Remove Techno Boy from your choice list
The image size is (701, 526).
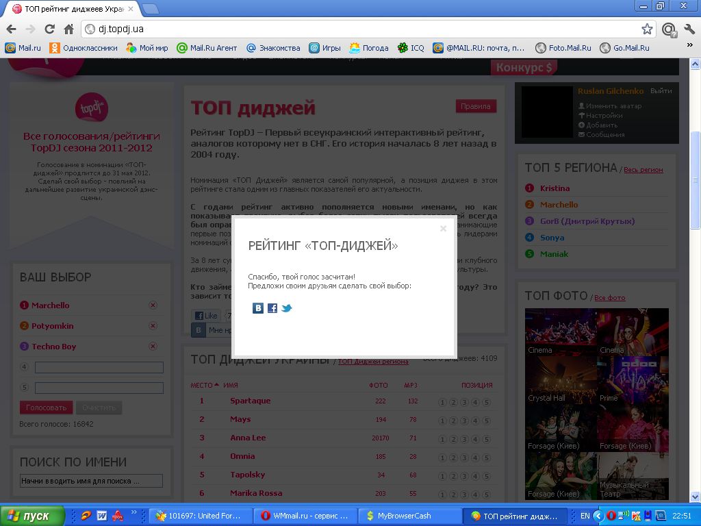(153, 346)
